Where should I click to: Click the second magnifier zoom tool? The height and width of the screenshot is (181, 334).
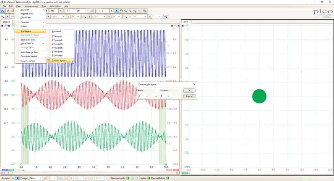pyautogui.click(x=130, y=11)
